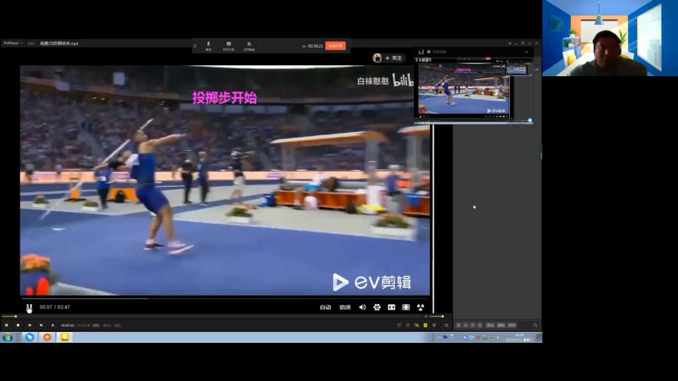Click the red end sharing button
The image size is (678, 381).
pyautogui.click(x=335, y=45)
